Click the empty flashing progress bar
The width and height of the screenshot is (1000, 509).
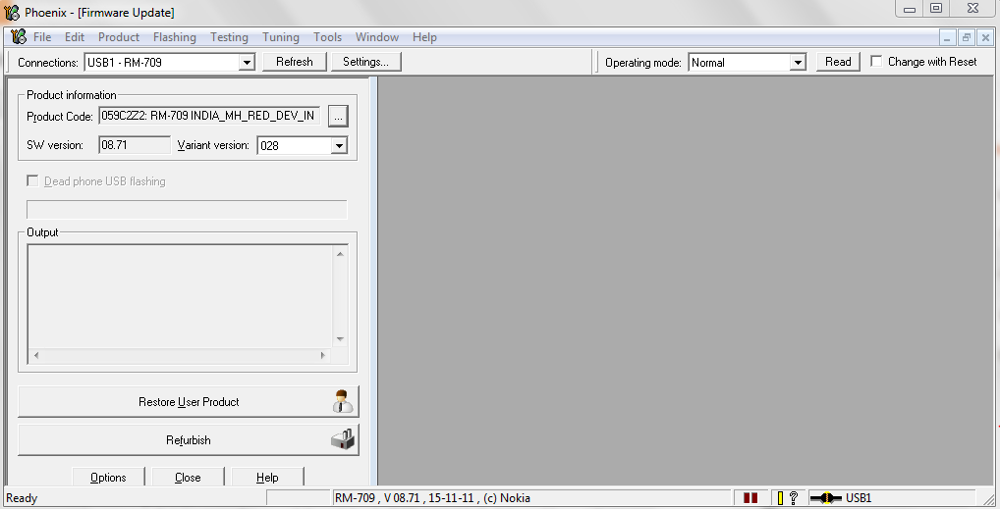tap(187, 210)
